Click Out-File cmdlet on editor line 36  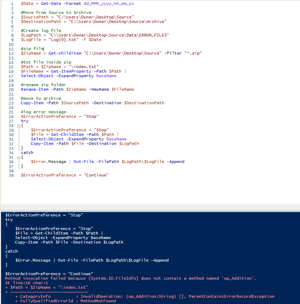pyautogui.click(x=84, y=162)
